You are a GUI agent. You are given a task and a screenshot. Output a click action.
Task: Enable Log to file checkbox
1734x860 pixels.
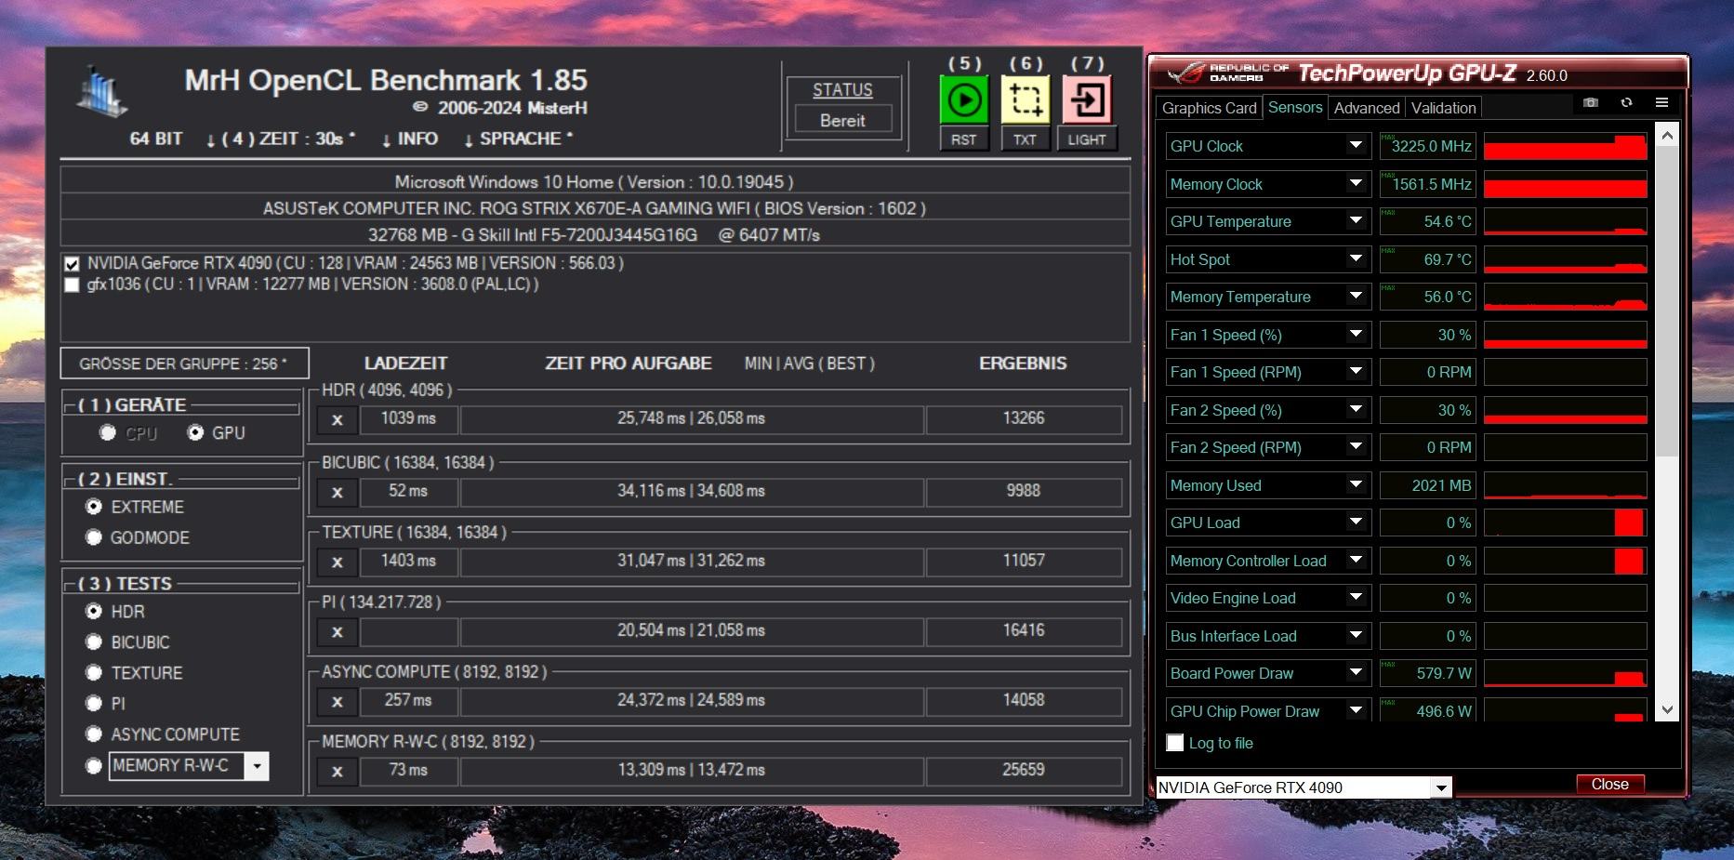(1175, 743)
